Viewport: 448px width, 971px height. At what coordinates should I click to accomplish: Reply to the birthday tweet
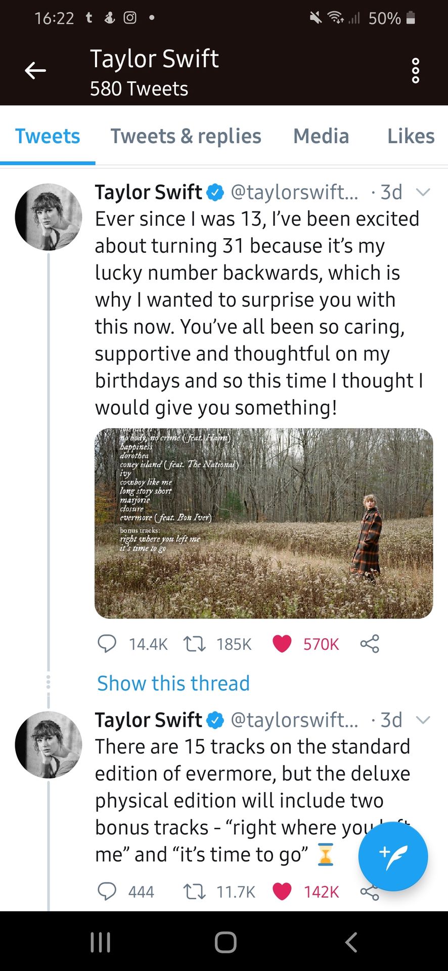click(107, 644)
